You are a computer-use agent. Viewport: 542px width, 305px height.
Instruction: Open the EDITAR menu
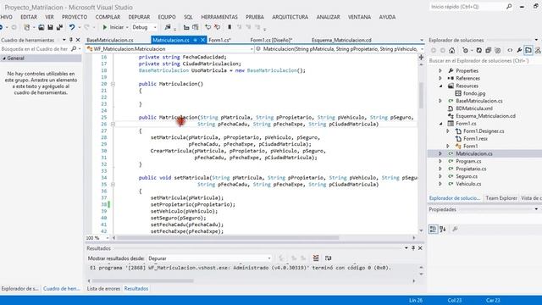[29, 17]
